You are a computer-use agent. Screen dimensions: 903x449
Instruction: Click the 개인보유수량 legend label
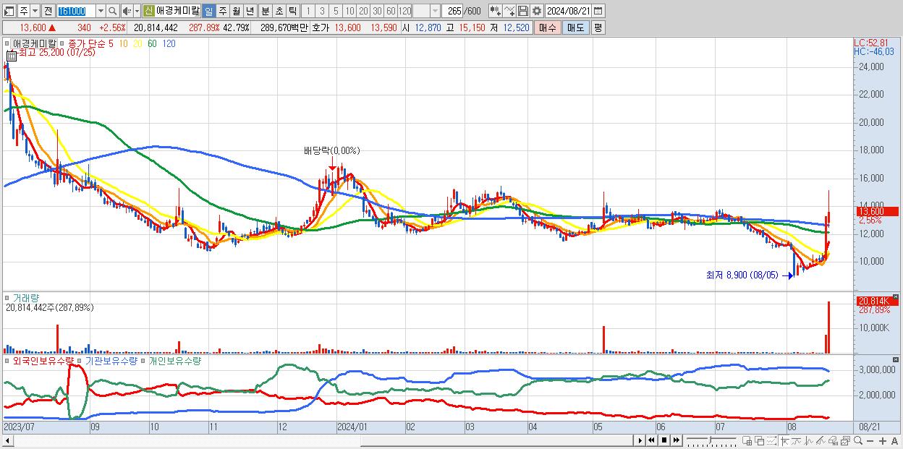click(174, 360)
